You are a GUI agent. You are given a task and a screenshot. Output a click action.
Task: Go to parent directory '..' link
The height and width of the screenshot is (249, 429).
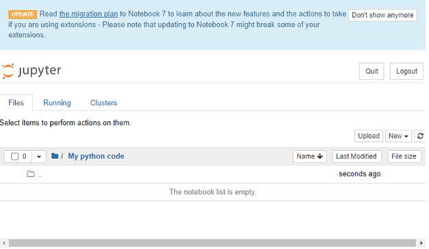[40, 175]
